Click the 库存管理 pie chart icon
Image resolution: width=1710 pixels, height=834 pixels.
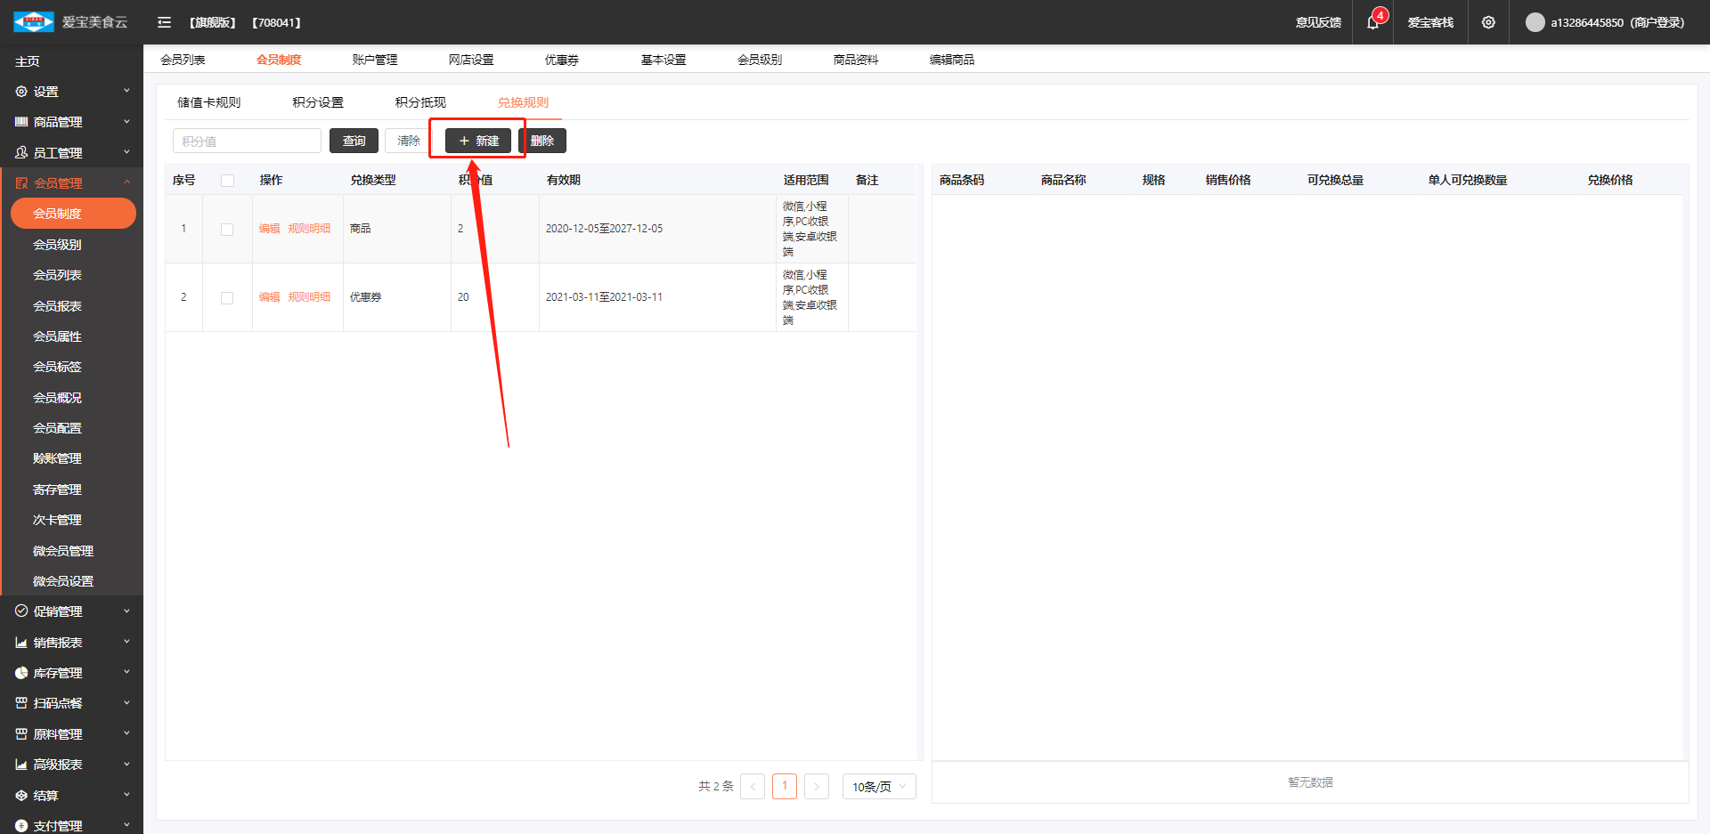click(x=21, y=673)
